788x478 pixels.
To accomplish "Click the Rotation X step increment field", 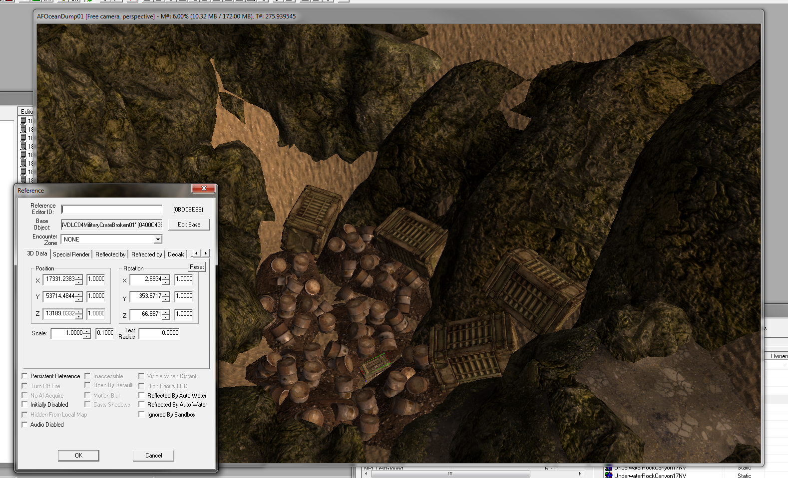I will (x=184, y=279).
